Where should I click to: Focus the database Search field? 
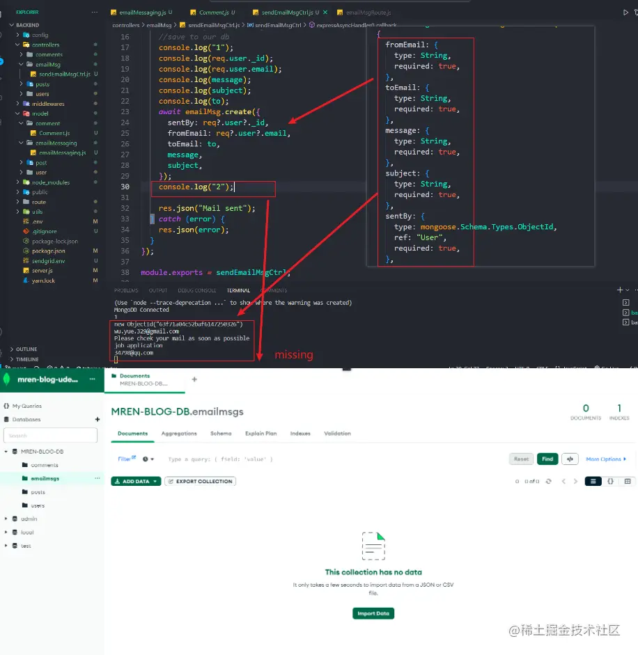[x=50, y=435]
